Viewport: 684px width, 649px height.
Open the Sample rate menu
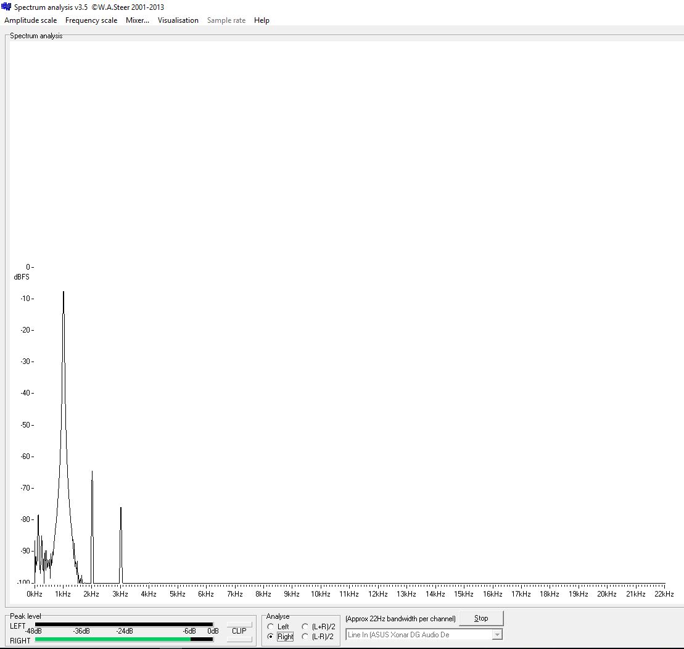[226, 20]
